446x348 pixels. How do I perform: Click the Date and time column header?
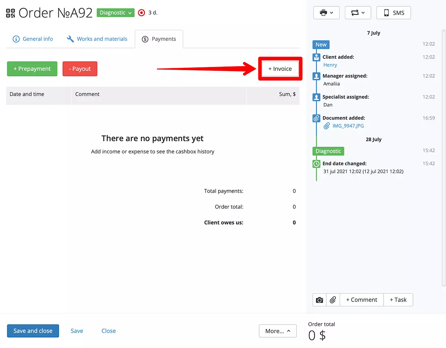tap(39, 96)
